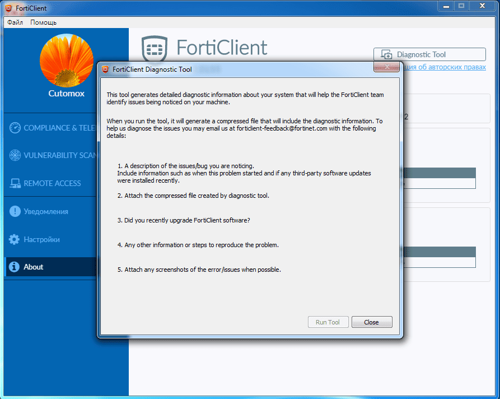
Task: Click the dialog title bar FortiClient icon
Action: point(105,69)
